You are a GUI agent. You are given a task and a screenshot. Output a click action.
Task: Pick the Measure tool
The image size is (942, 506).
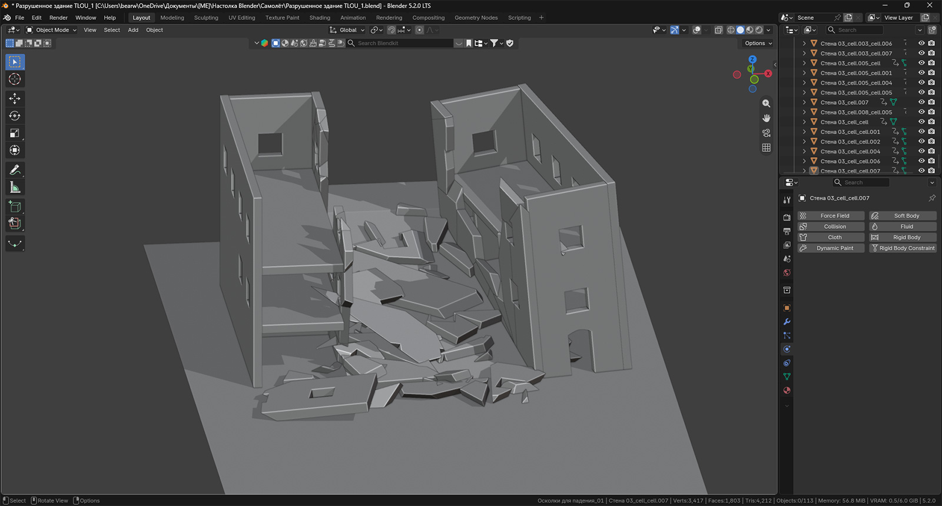point(15,188)
